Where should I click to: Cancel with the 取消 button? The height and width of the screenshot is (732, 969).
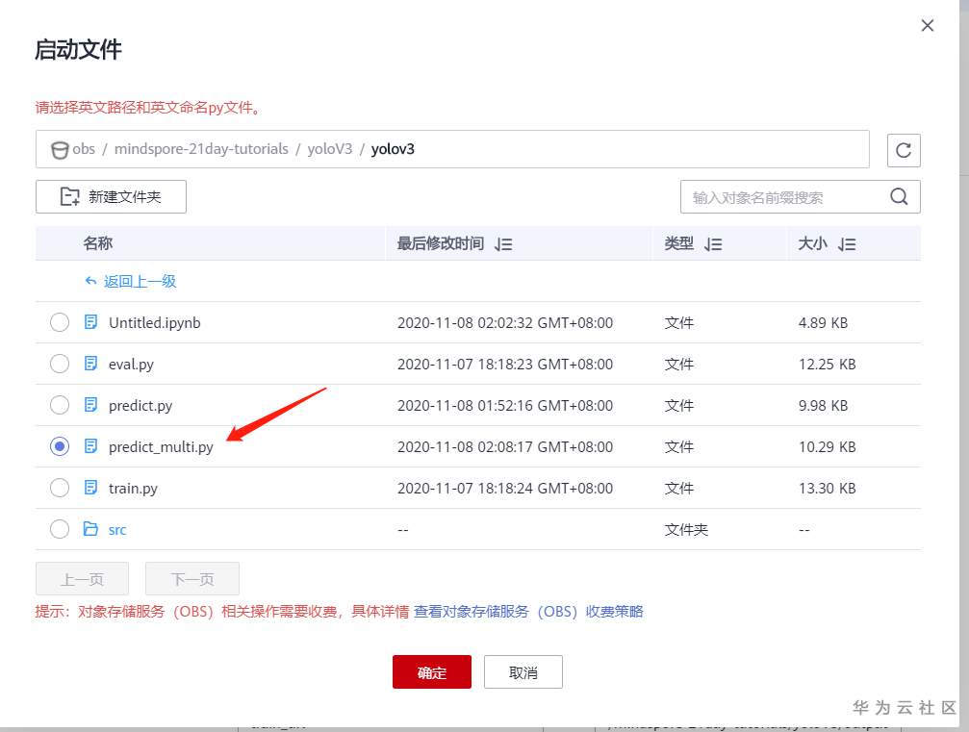[523, 672]
